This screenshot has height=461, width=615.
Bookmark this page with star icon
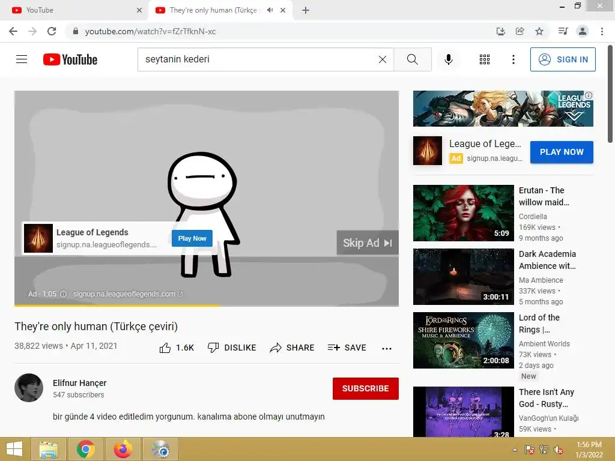pyautogui.click(x=539, y=31)
